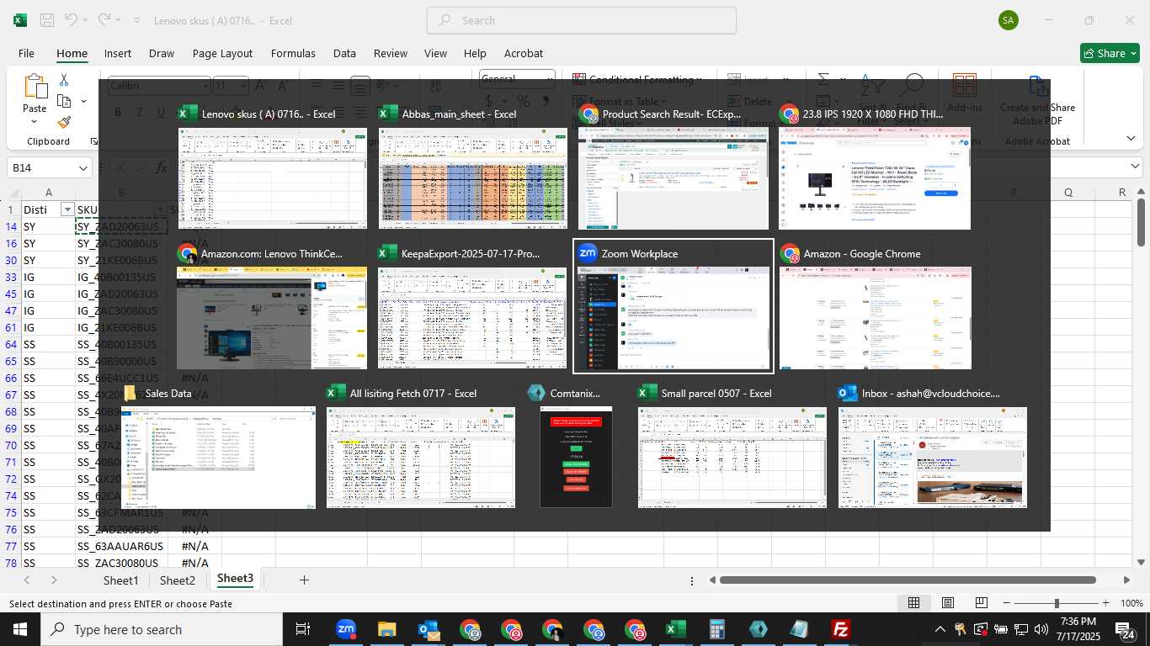Open the Clipboard dialog launcher
This screenshot has width=1150, height=646.
click(x=93, y=141)
